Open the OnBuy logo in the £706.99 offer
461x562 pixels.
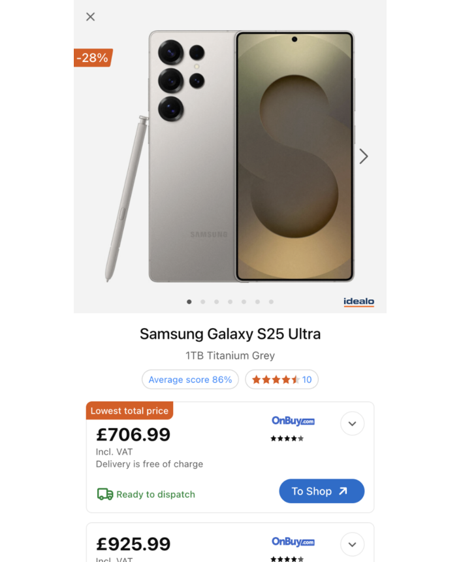(x=293, y=421)
